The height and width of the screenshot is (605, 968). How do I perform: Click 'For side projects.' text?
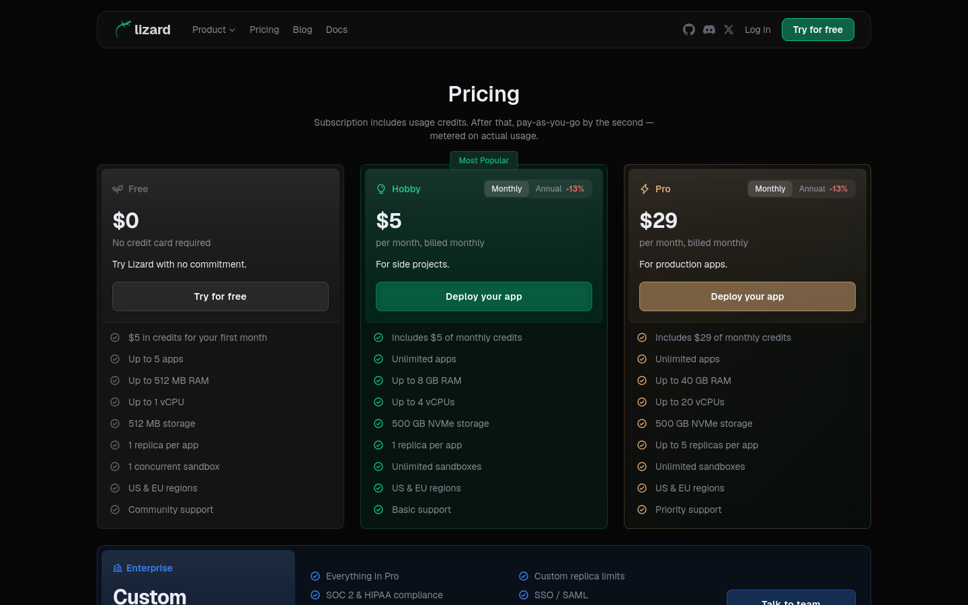413,264
